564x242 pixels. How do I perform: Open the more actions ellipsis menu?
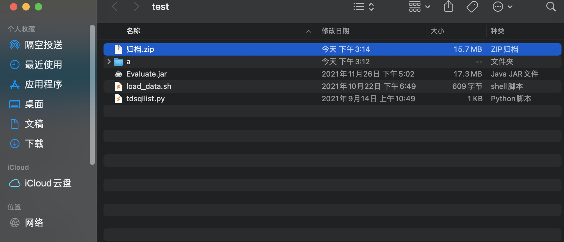coord(502,6)
